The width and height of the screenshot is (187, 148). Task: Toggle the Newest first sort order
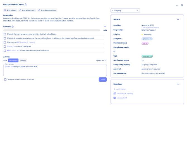101,60
